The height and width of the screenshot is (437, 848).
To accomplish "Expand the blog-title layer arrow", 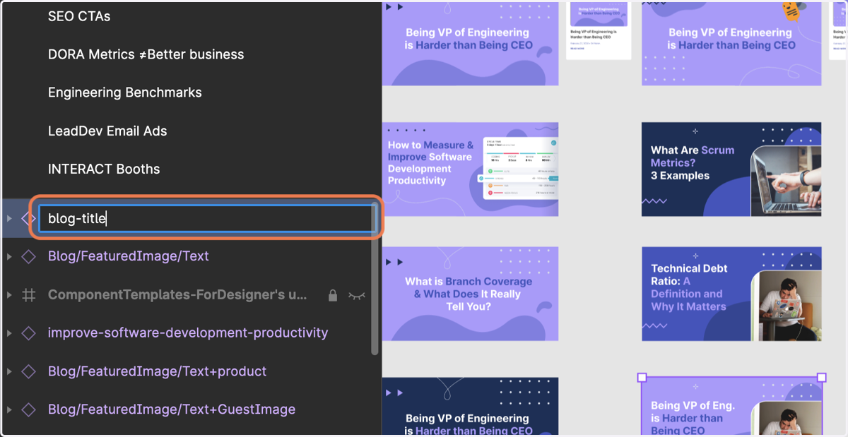I will (9, 218).
